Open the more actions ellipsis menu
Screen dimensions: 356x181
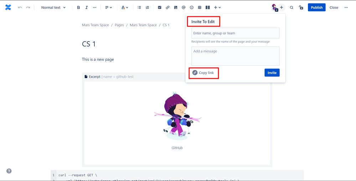[x=346, y=7]
